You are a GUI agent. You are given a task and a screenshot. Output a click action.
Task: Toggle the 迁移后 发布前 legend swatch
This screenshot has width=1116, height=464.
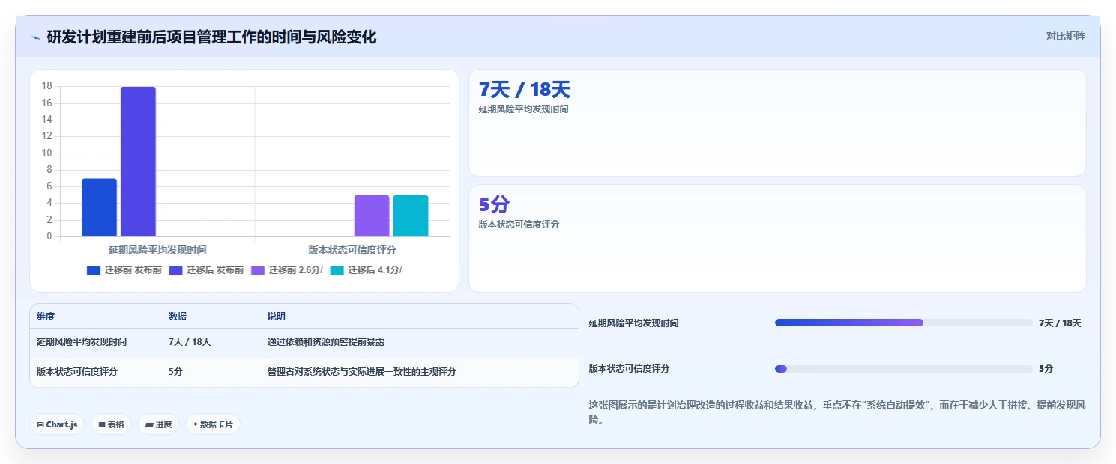(175, 271)
